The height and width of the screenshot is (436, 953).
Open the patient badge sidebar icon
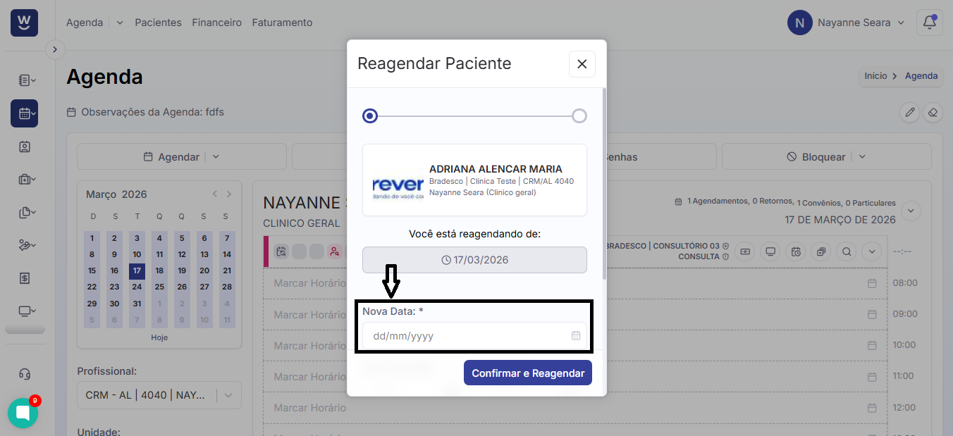coord(25,147)
